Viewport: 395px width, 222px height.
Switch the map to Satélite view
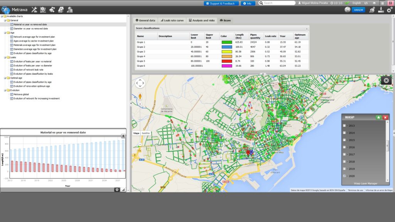(145, 133)
